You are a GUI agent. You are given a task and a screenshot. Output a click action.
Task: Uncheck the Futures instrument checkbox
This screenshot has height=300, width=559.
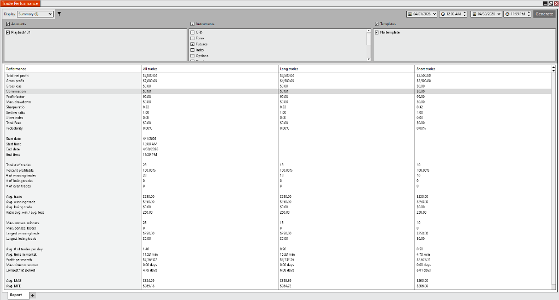point(193,44)
